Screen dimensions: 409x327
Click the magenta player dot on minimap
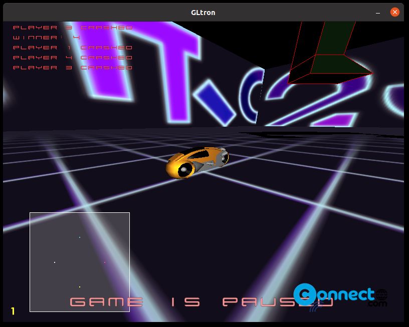105,262
